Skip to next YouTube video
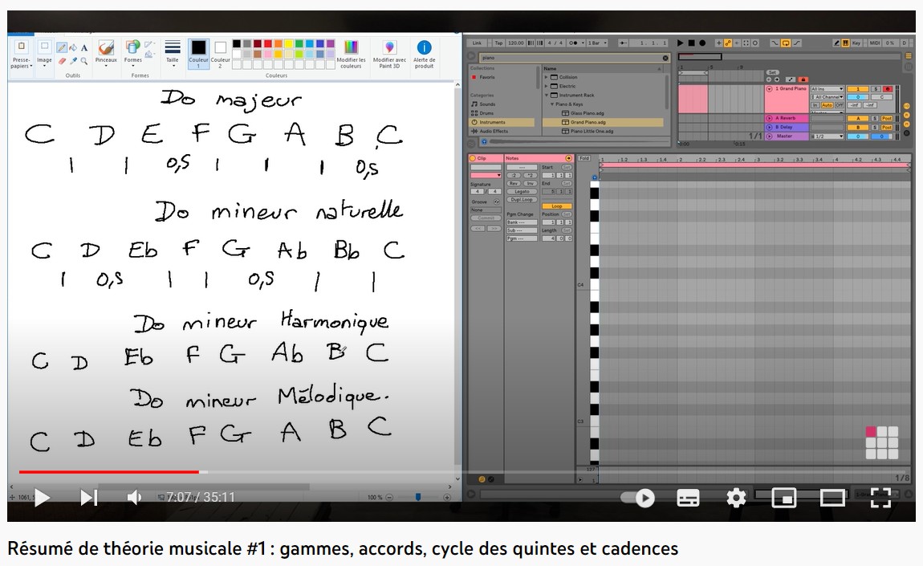Image resolution: width=923 pixels, height=566 pixels. [89, 498]
